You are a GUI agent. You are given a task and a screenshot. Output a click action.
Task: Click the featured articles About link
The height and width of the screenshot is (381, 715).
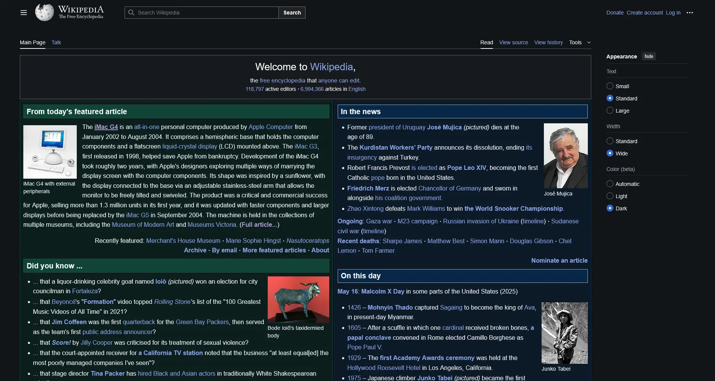click(x=320, y=250)
